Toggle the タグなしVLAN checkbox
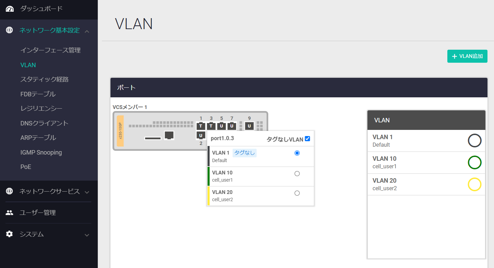494x268 pixels. [307, 139]
